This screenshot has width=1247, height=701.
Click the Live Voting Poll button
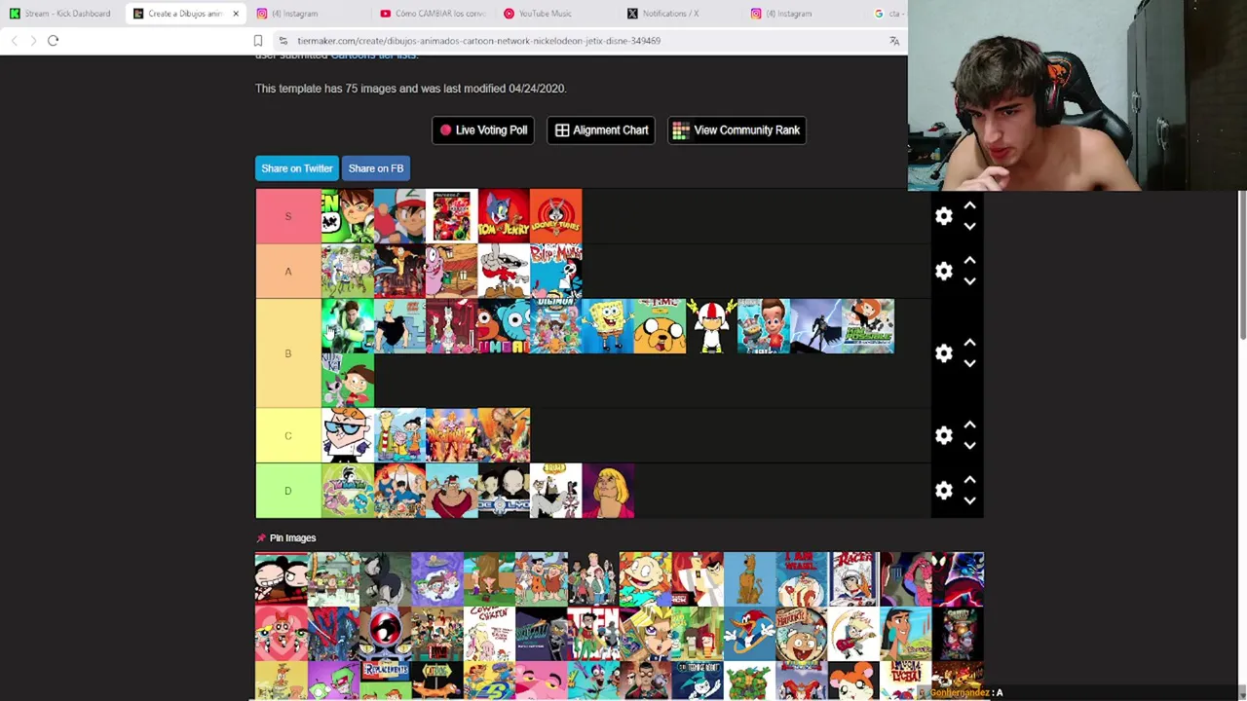click(483, 129)
